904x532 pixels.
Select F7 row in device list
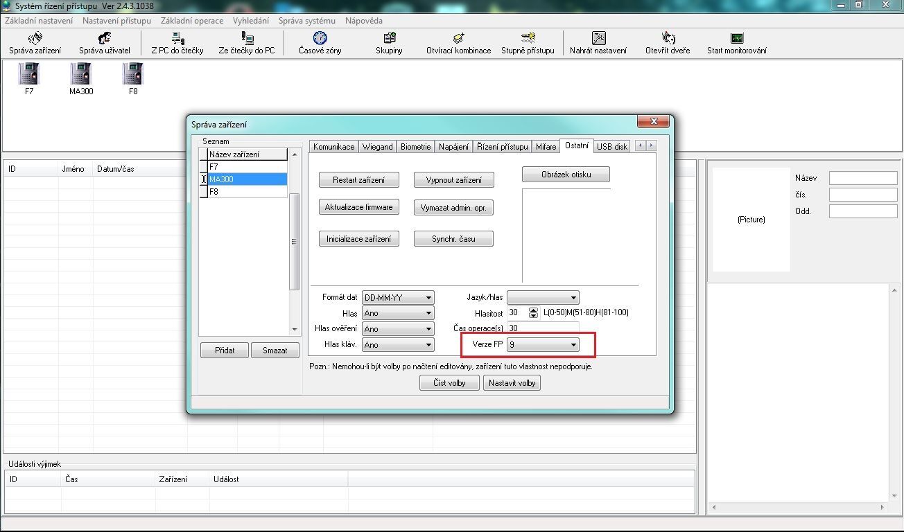(243, 167)
